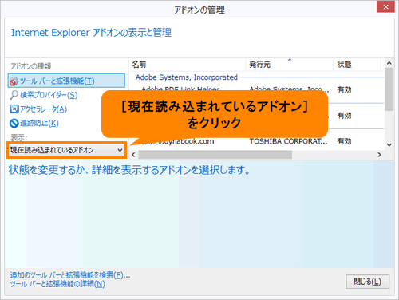This screenshot has height=300, width=399.
Task: Click the Accelerators arrow icon
Action: [14, 109]
